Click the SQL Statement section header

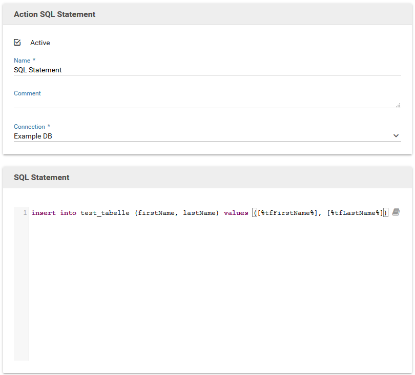(42, 177)
